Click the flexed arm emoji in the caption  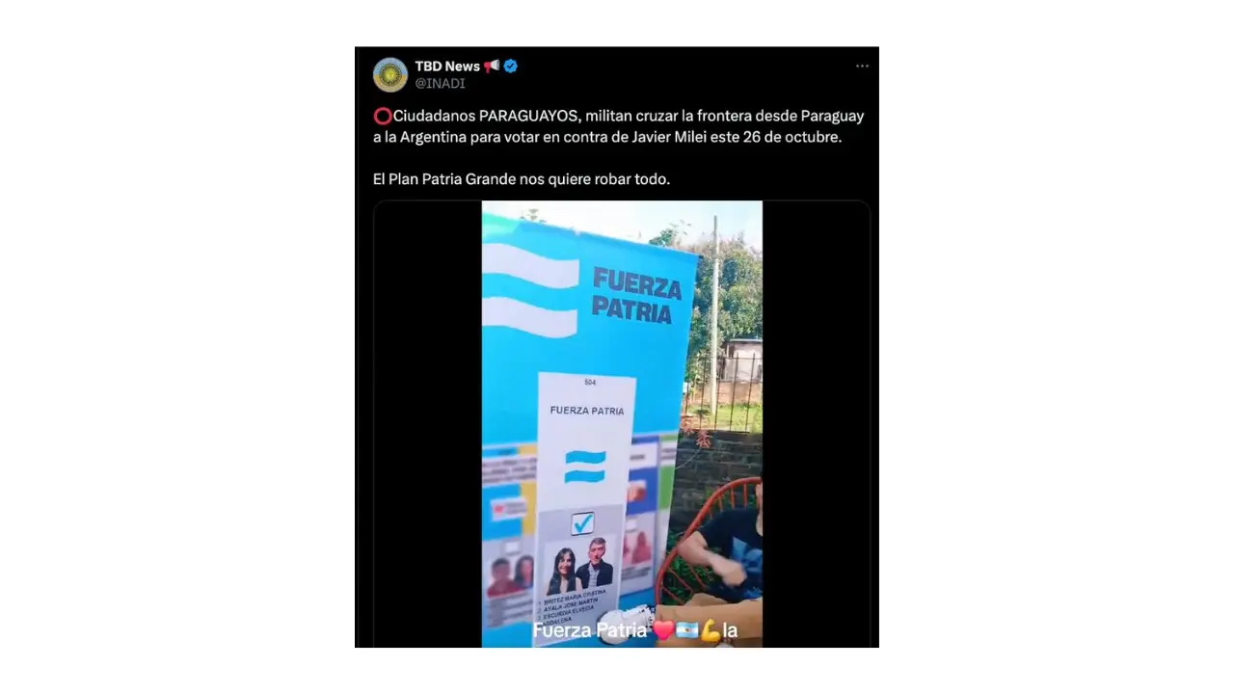pyautogui.click(x=710, y=631)
